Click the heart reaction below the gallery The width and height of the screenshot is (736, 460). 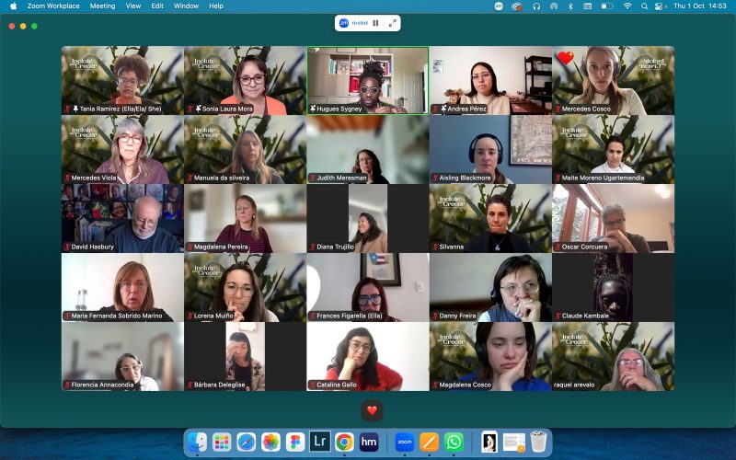tap(372, 410)
